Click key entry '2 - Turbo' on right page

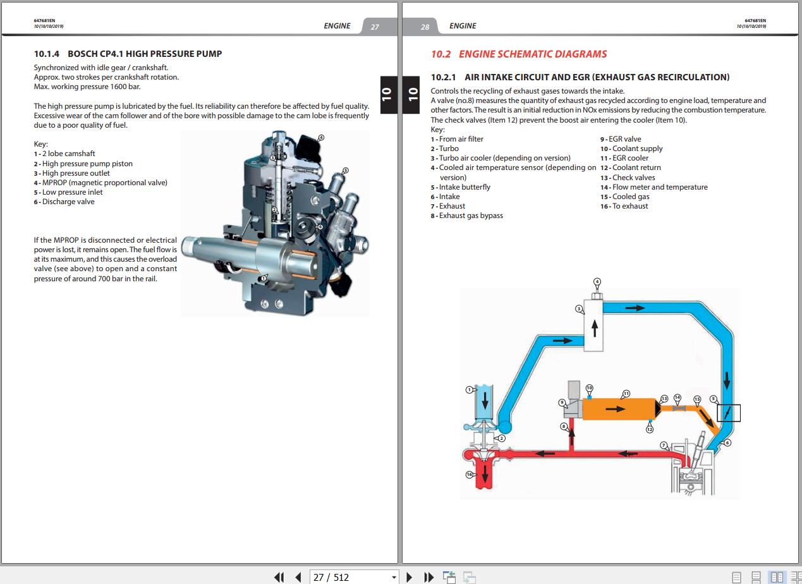coord(445,149)
